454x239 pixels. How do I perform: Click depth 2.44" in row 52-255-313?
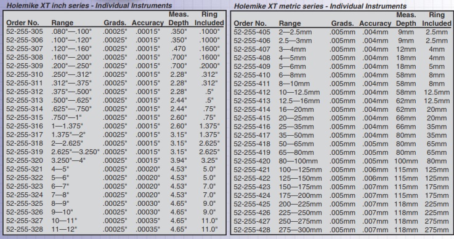point(179,100)
